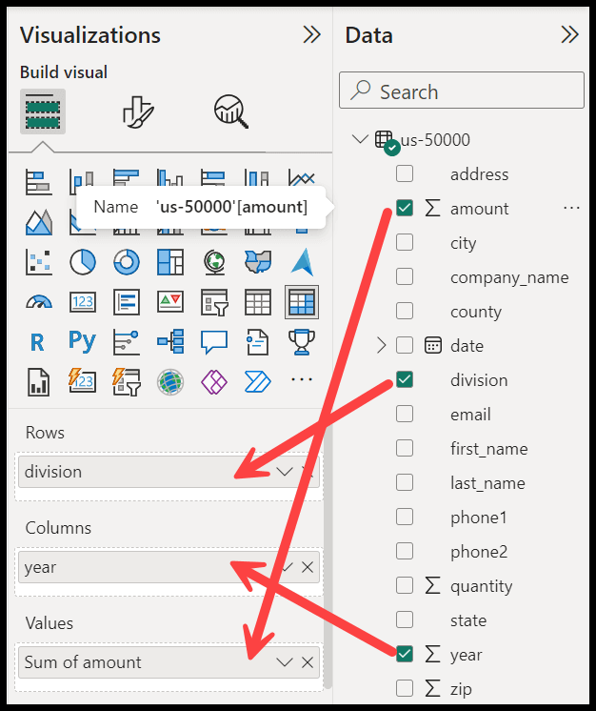Select the Area chart visual
The image size is (596, 711).
pyautogui.click(x=38, y=222)
